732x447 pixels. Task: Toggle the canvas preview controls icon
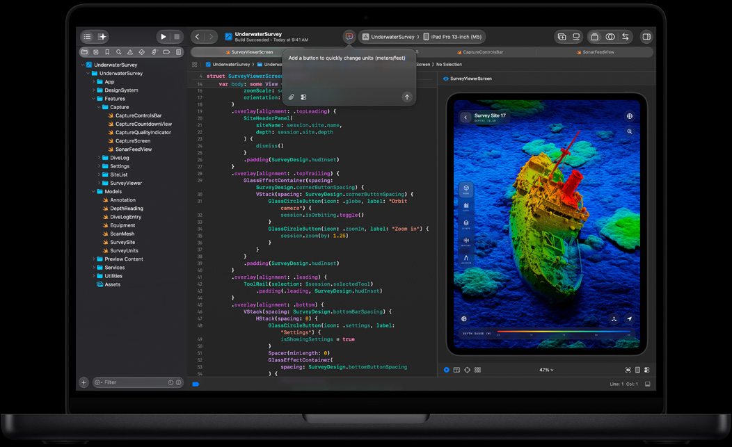(x=647, y=370)
